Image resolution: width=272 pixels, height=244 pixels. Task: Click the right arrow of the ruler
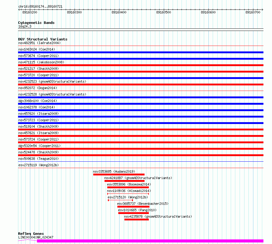[263, 10]
